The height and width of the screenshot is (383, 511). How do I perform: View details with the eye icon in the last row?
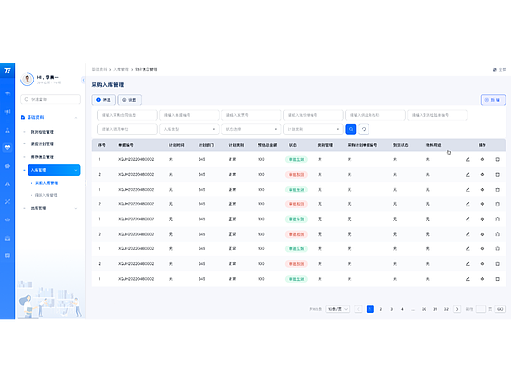pyautogui.click(x=483, y=279)
